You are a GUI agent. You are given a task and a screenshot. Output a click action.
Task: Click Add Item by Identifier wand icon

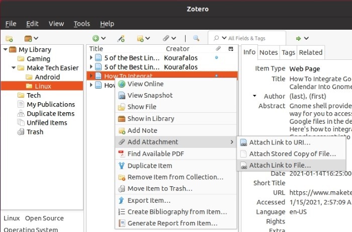click(x=121, y=39)
